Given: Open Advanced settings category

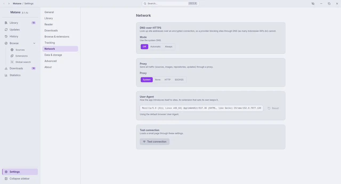Looking at the screenshot, I should tap(60, 61).
